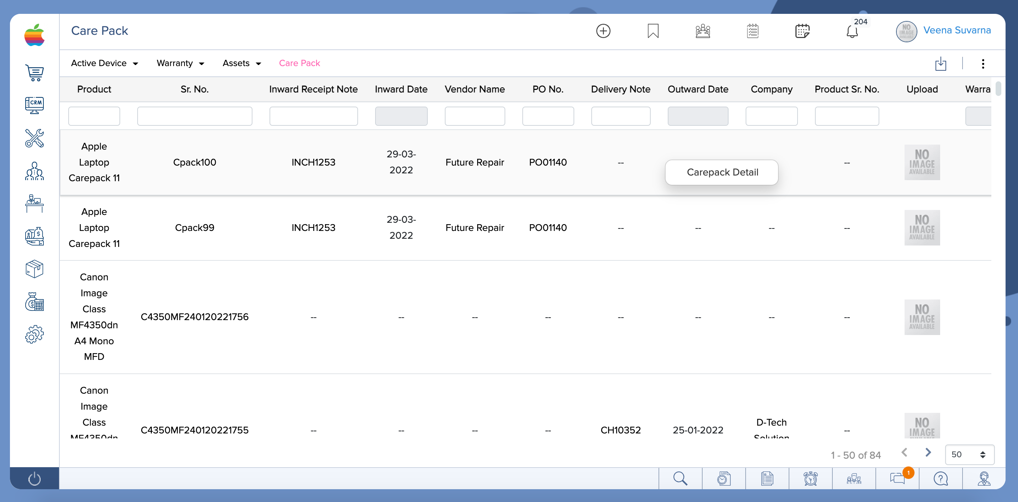Image resolution: width=1018 pixels, height=502 pixels.
Task: Click PO01140 in the Cpack99 row
Action: tap(548, 228)
